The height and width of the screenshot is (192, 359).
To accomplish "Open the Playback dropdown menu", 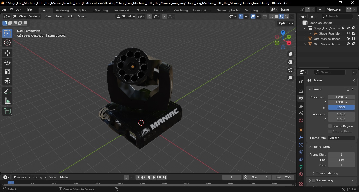I will 22,177.
